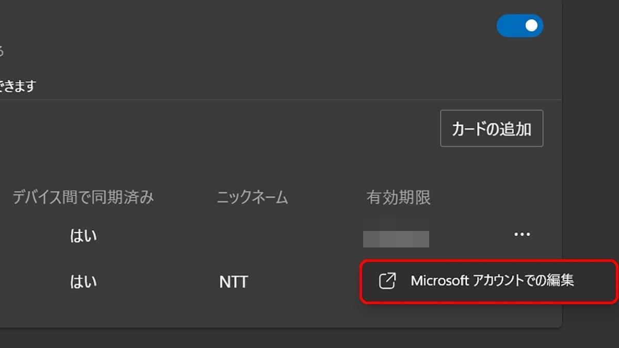619x348 pixels.
Task: Click the NTT nickname cell
Action: pyautogui.click(x=234, y=282)
